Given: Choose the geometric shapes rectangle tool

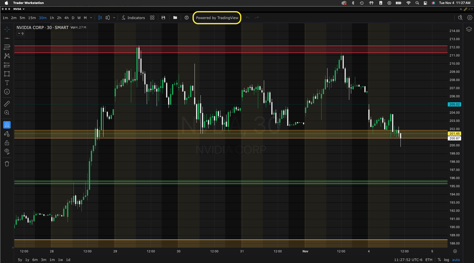Looking at the screenshot, I should [7, 74].
